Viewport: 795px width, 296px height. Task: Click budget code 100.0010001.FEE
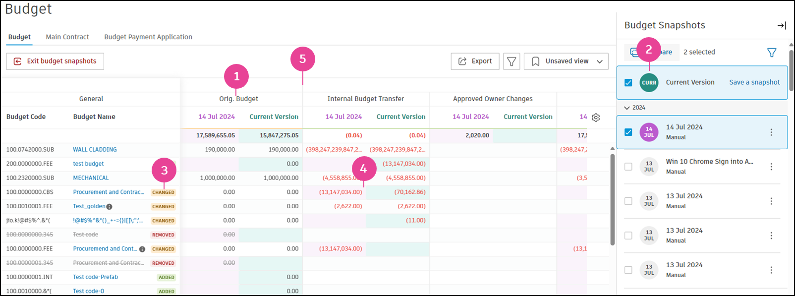[29, 206]
